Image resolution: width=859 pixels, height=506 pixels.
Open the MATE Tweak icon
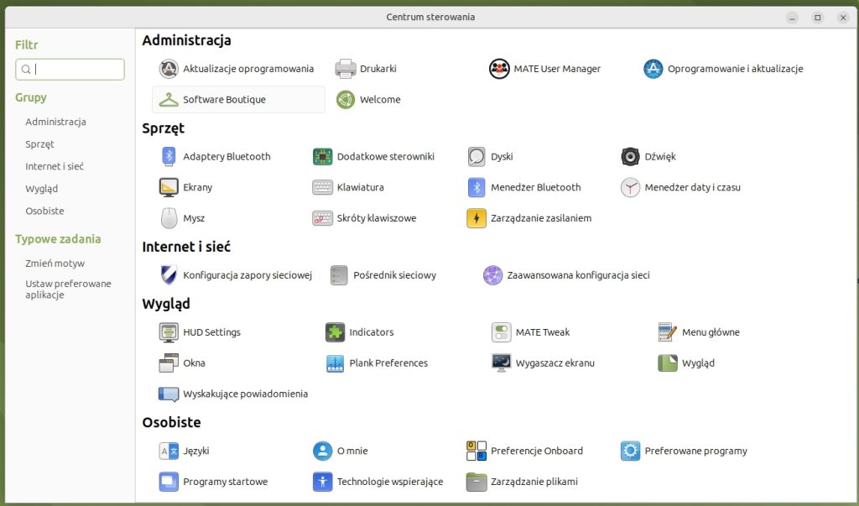[502, 332]
